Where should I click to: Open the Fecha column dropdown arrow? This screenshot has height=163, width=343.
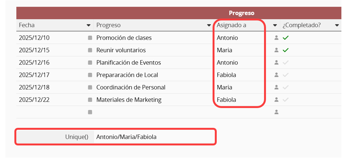point(89,25)
